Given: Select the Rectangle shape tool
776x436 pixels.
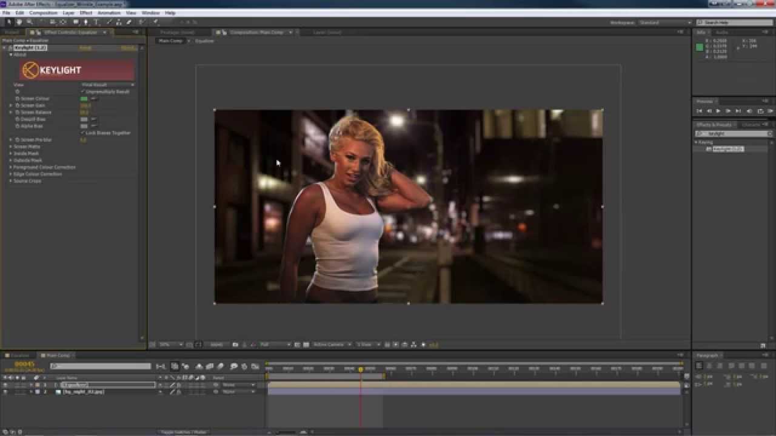Looking at the screenshot, I should 75,22.
